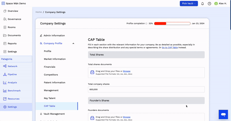Open Documents from the sidebar
Viewport: 231px width, 121px height.
(14, 35)
